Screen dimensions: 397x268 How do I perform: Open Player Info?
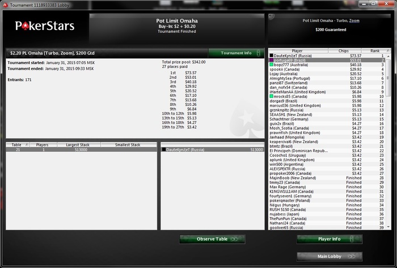(x=330, y=239)
